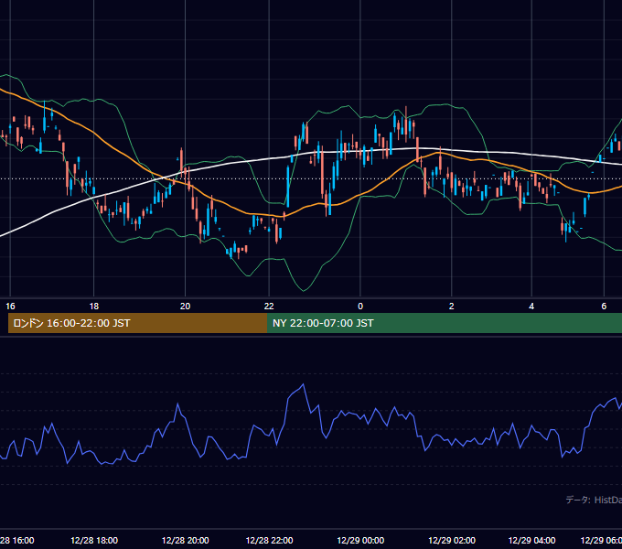Click the 12/29 04:00 time label
622x549 pixels.
pyautogui.click(x=532, y=540)
